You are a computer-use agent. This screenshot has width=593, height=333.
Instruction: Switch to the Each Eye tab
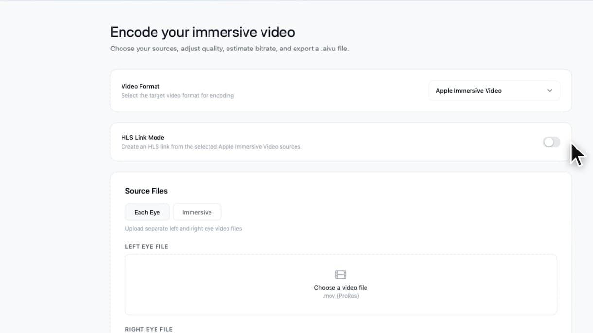click(147, 212)
